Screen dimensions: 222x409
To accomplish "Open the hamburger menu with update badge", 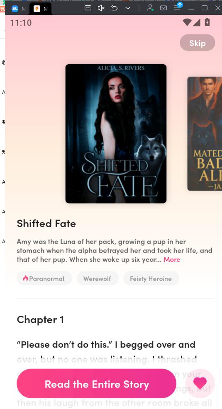I will (x=178, y=7).
